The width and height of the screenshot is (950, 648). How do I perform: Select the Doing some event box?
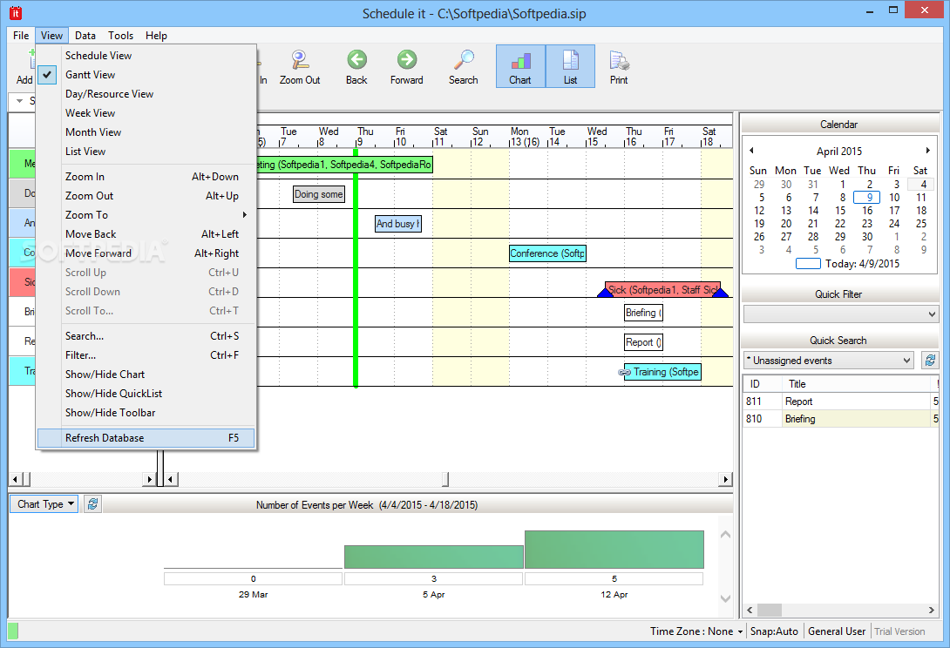coord(319,194)
